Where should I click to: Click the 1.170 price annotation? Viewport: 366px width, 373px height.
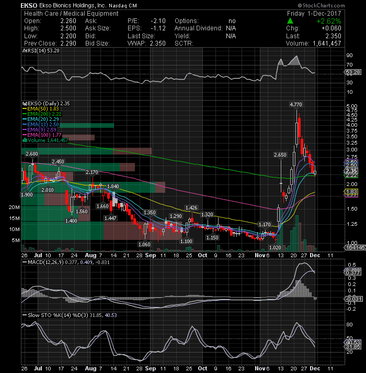[x=265, y=225]
